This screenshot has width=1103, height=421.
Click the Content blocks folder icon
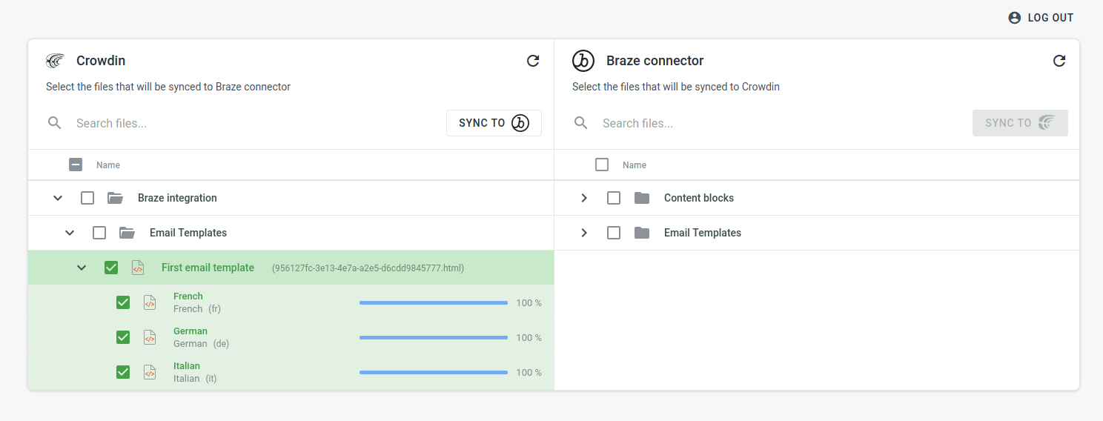click(642, 198)
